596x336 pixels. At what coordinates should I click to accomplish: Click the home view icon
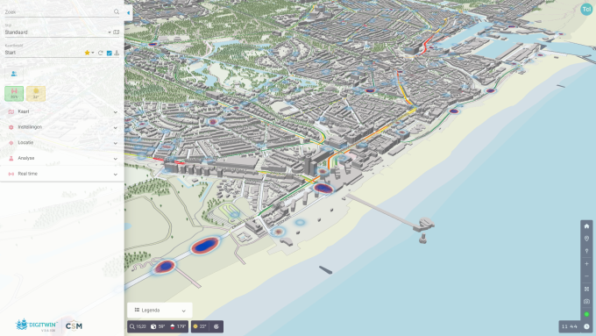(586, 226)
